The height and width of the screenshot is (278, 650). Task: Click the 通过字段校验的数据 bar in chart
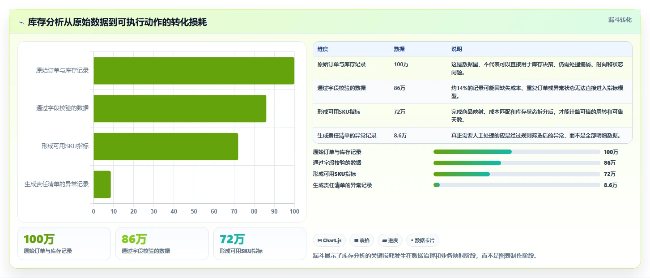pos(180,108)
